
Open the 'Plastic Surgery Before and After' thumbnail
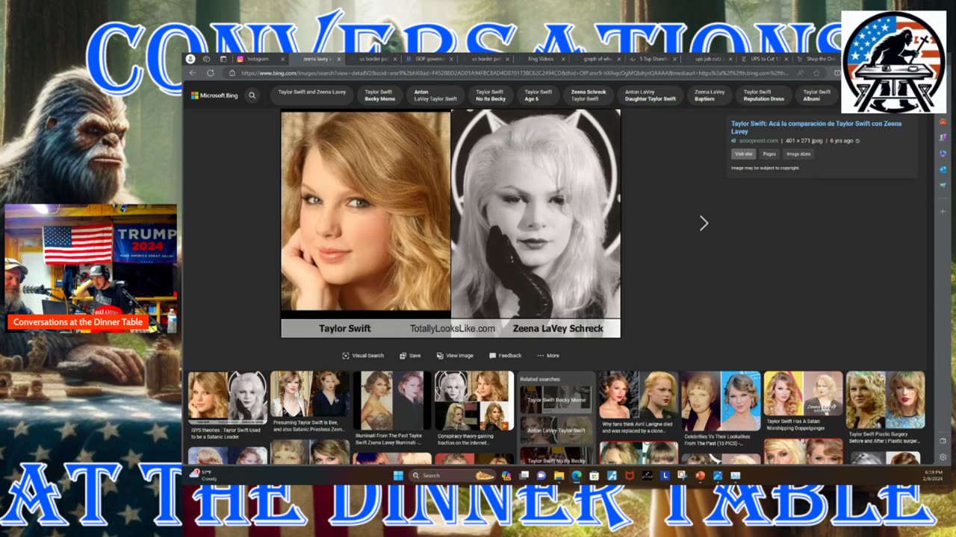885,401
